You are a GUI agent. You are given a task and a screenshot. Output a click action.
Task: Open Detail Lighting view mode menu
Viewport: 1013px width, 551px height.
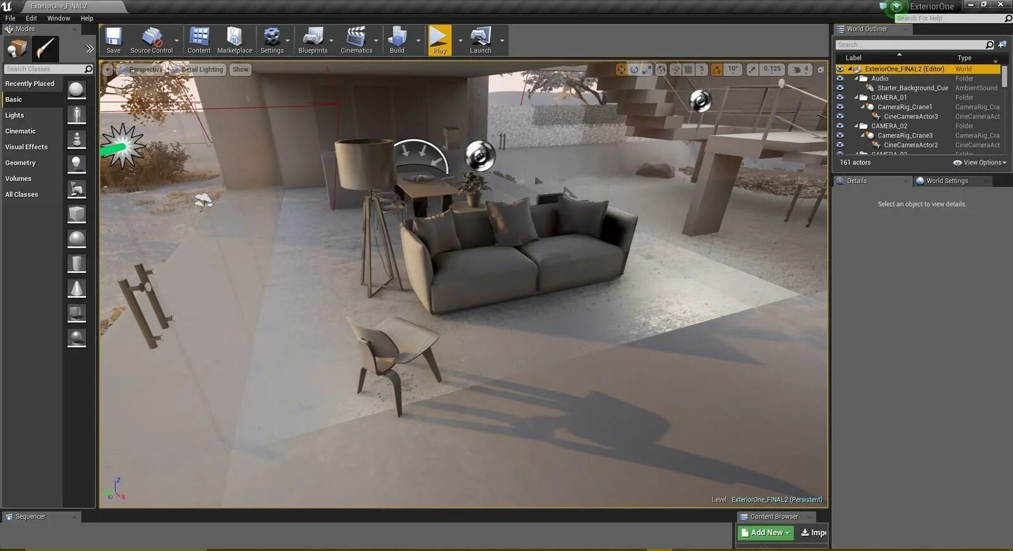pos(197,70)
